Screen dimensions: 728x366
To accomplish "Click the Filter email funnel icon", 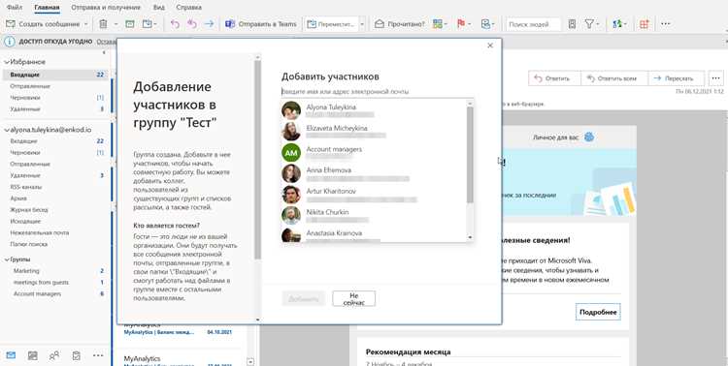I will point(589,24).
